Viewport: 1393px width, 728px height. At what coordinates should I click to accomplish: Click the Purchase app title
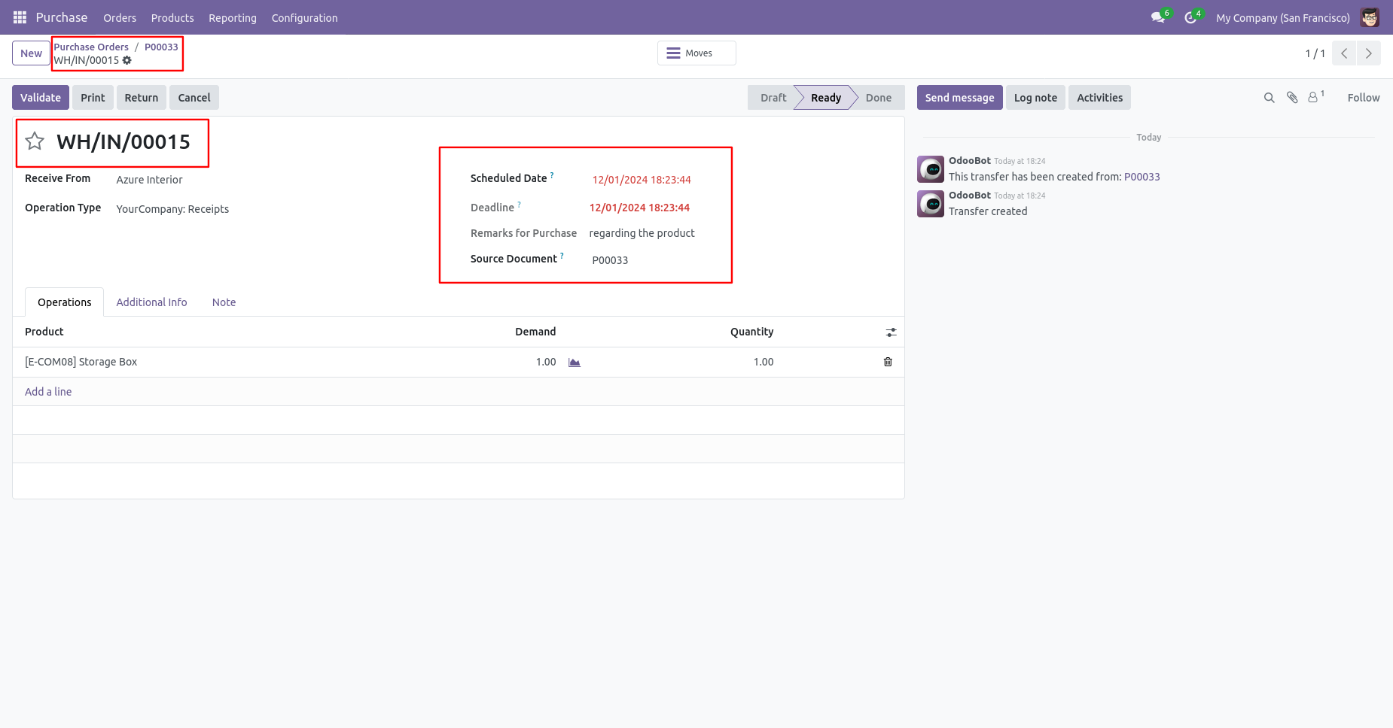[x=62, y=17]
